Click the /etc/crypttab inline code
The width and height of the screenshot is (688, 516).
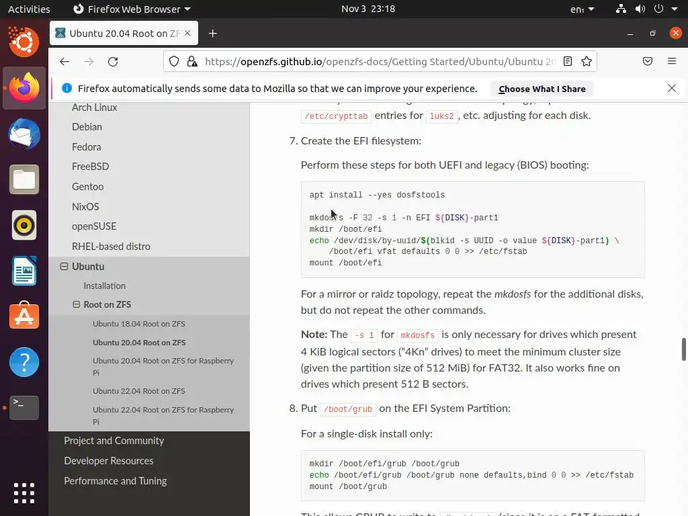tap(336, 116)
